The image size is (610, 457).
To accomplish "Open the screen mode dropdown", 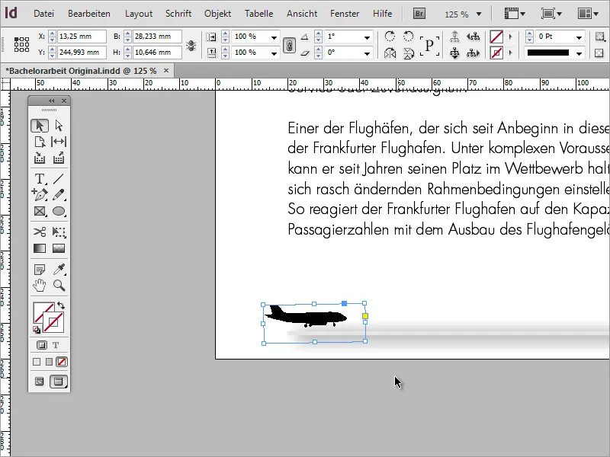I will coord(551,14).
